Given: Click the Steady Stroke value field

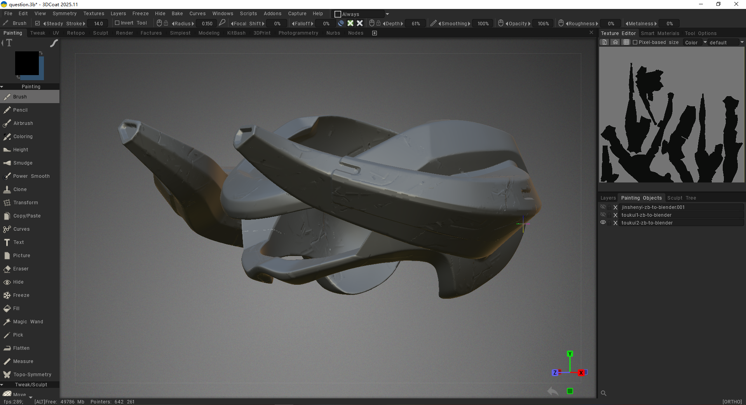Looking at the screenshot, I should click(x=99, y=23).
